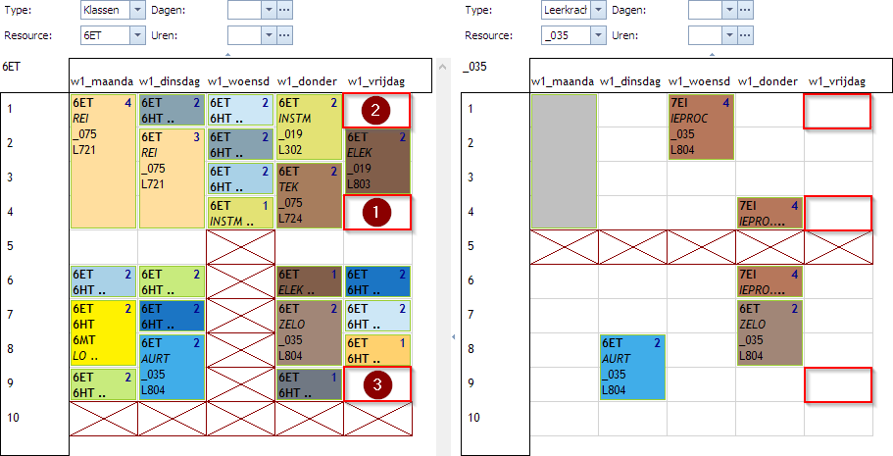Viewport: 893px width, 456px height.
Task: Click ellipsis button next to right Uren
Action: [x=746, y=35]
